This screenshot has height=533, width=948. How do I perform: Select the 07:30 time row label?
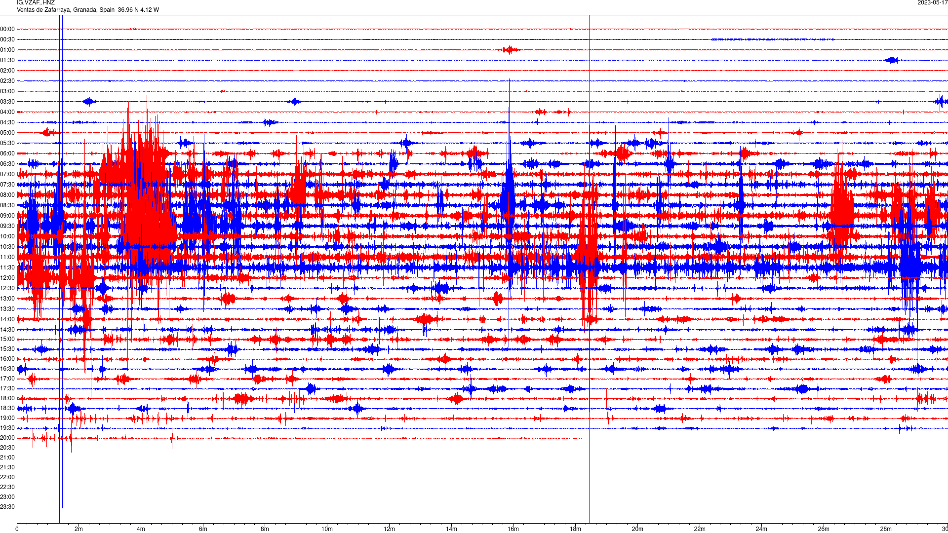tap(7, 185)
